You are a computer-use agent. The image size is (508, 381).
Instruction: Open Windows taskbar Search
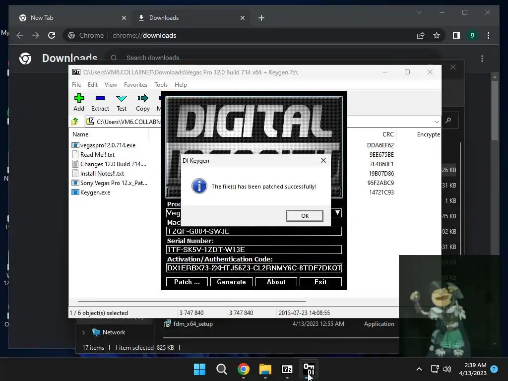click(222, 369)
